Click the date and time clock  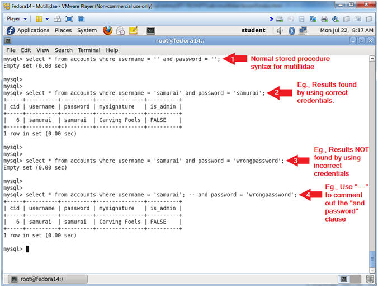coord(347,30)
